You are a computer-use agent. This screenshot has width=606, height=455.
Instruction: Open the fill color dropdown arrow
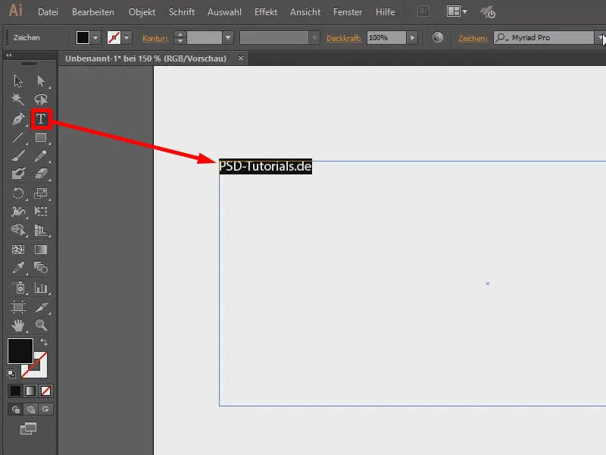95,38
